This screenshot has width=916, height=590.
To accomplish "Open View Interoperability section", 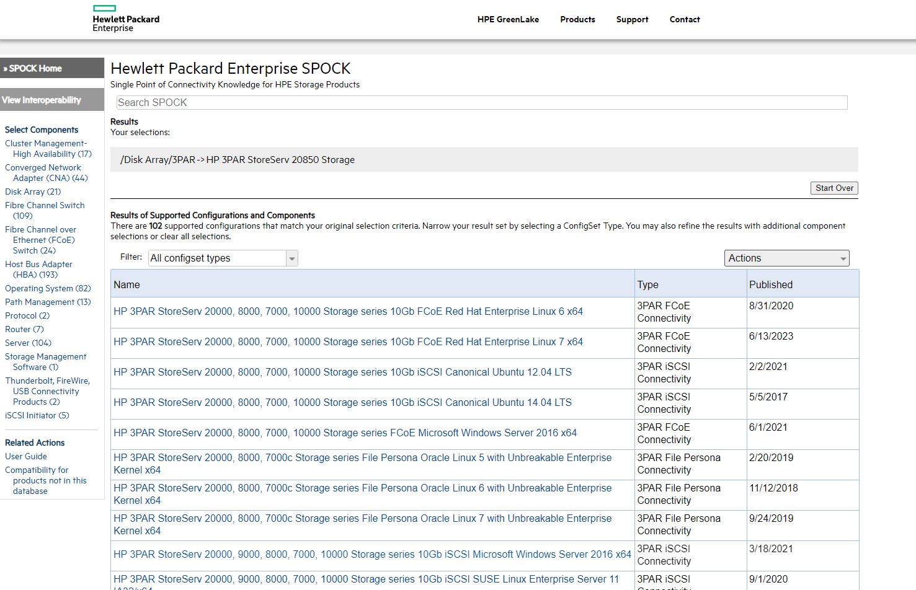I will [x=52, y=100].
